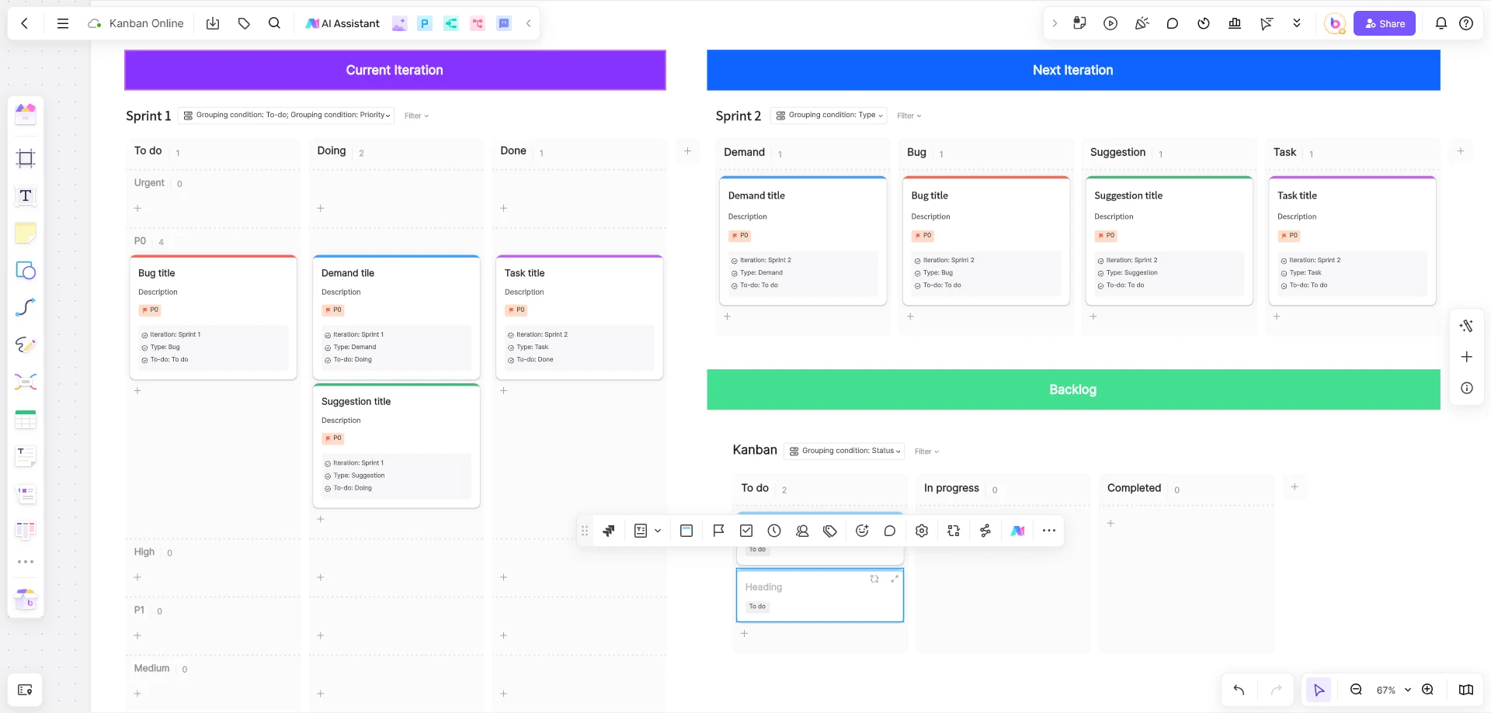The height and width of the screenshot is (713, 1491).
Task: Select the Frame tool in left sidebar
Action: click(26, 158)
